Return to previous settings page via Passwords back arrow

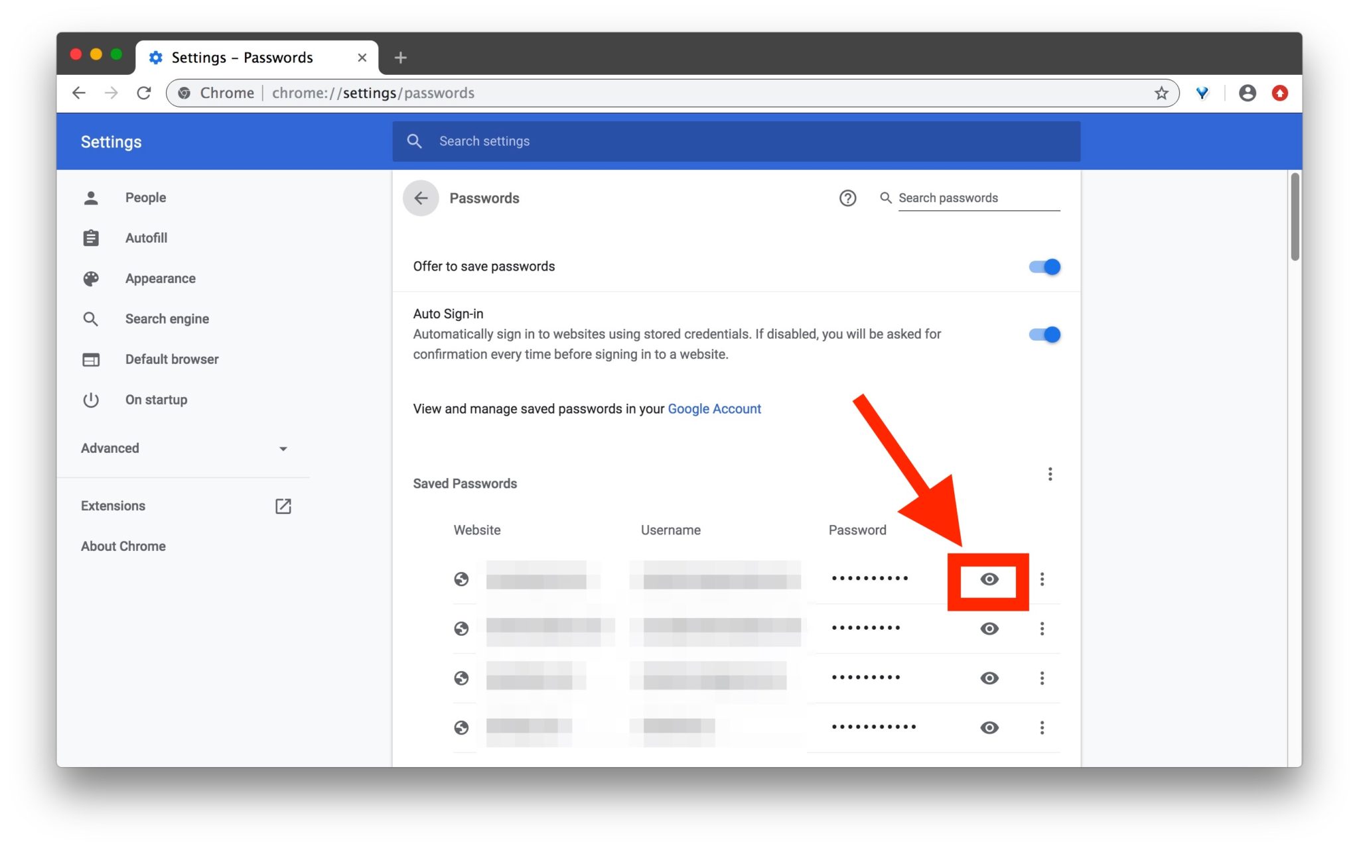(x=421, y=198)
